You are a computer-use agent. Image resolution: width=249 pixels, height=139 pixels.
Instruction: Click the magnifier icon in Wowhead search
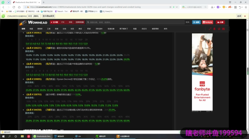coord(88,22)
